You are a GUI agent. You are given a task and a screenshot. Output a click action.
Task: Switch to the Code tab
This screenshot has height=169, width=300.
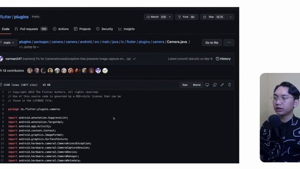[x=6, y=29]
